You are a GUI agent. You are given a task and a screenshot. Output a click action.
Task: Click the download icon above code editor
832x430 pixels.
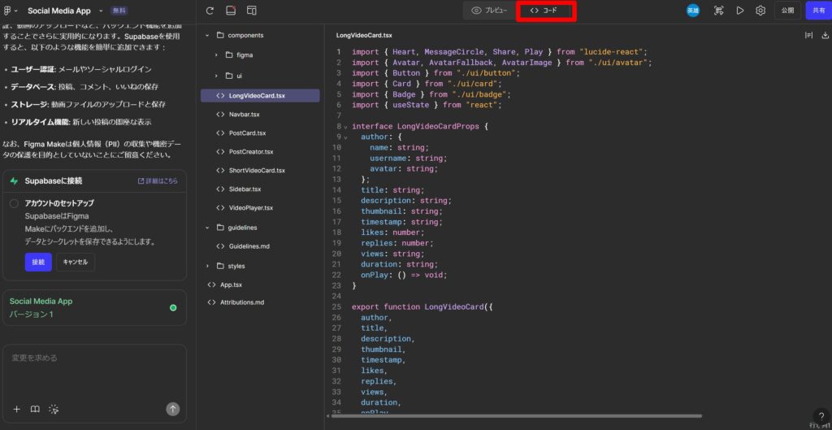[x=825, y=35]
